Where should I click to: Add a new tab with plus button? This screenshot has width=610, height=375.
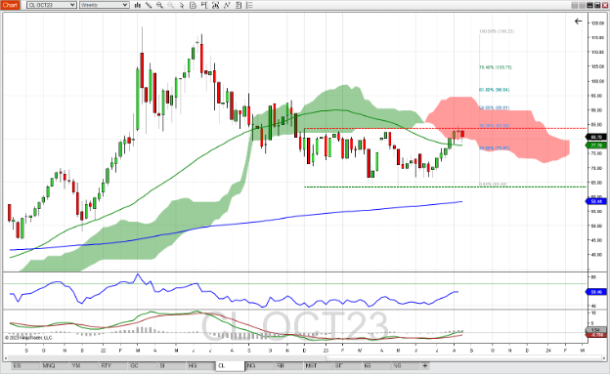point(425,365)
